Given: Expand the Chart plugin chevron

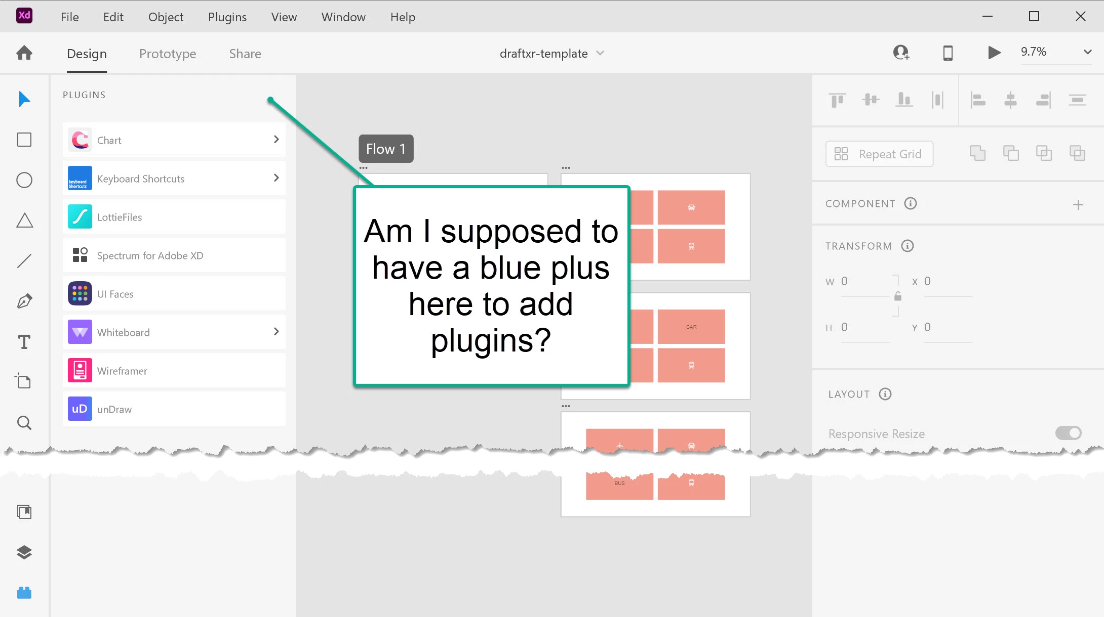Looking at the screenshot, I should 276,140.
